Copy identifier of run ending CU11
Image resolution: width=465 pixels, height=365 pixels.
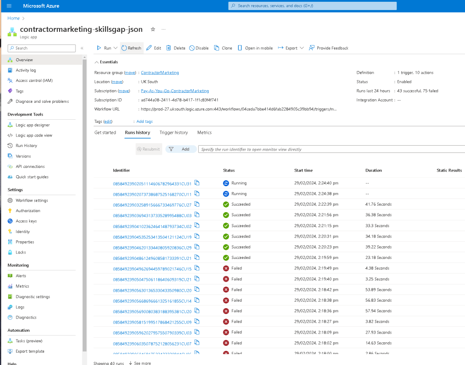point(197,193)
